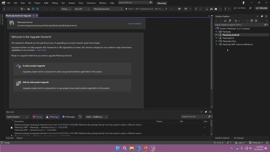Start debugging with the green play icon
270x152 pixels.
(127, 9)
